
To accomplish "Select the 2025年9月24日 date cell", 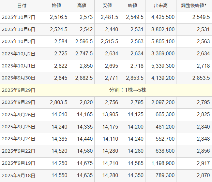I will point(19,139).
